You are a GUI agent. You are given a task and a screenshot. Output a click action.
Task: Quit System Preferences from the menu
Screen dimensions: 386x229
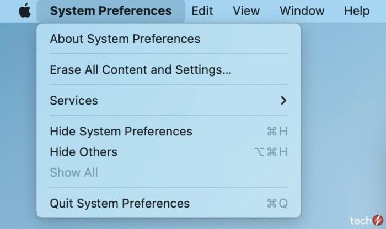(119, 203)
